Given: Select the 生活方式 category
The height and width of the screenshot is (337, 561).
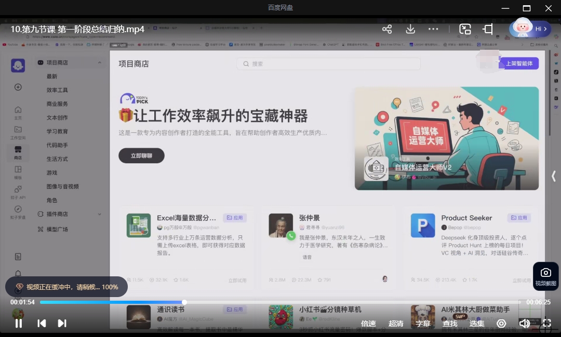Looking at the screenshot, I should point(57,159).
